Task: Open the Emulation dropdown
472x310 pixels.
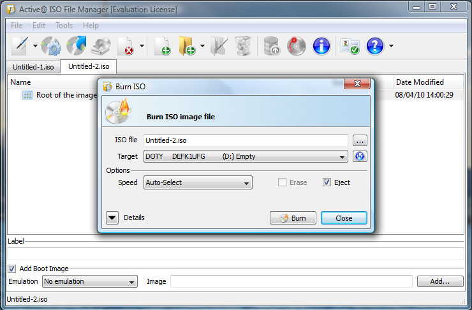Action: tap(90, 281)
